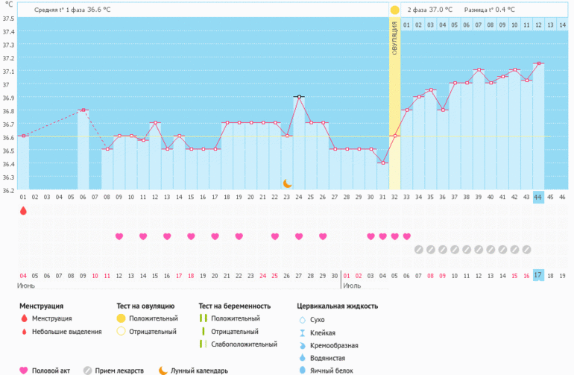Click the menstruation drop on cycle day 01
The image size is (574, 375).
point(23,212)
